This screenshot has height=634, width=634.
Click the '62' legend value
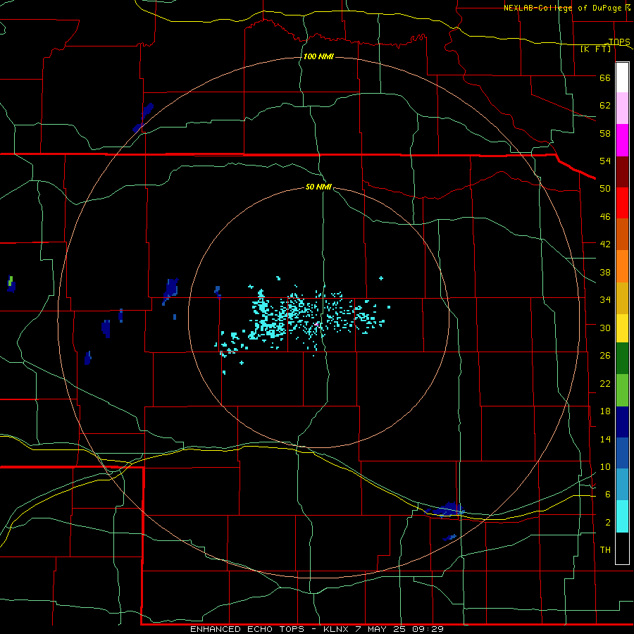point(605,106)
